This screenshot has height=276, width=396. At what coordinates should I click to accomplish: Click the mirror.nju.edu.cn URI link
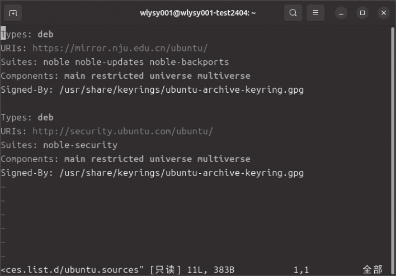click(x=120, y=48)
